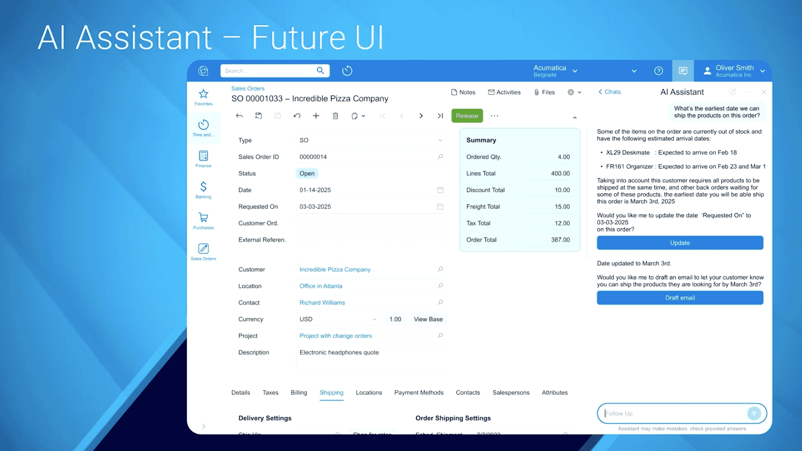Collapse the order header section chevron
This screenshot has height=451, width=802.
click(x=574, y=118)
